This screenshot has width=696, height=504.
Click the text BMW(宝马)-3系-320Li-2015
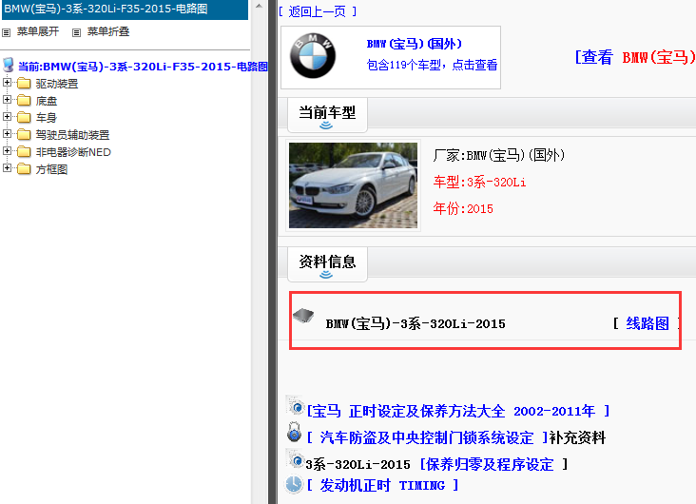tap(416, 323)
